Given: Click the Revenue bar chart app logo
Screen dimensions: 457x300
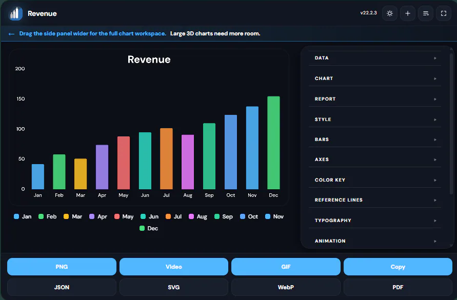Looking at the screenshot, I should 15,13.
